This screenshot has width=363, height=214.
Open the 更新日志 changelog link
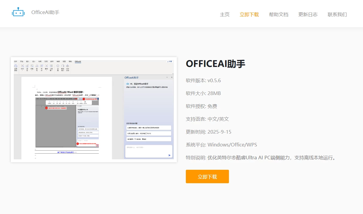coord(308,14)
